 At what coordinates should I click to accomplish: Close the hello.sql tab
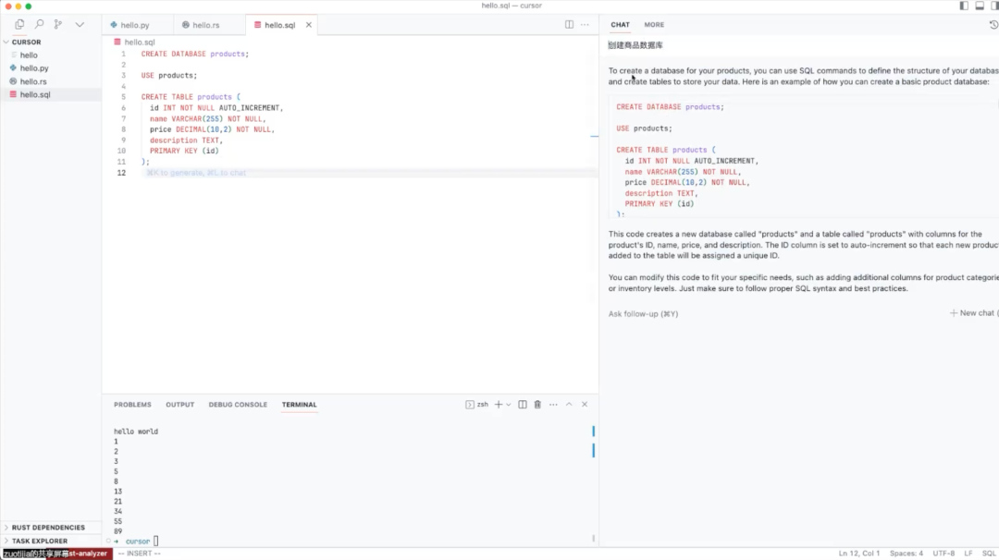309,25
